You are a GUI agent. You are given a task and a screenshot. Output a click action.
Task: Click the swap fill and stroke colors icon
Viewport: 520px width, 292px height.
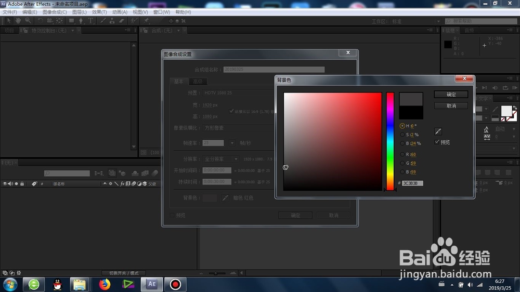coord(514,108)
